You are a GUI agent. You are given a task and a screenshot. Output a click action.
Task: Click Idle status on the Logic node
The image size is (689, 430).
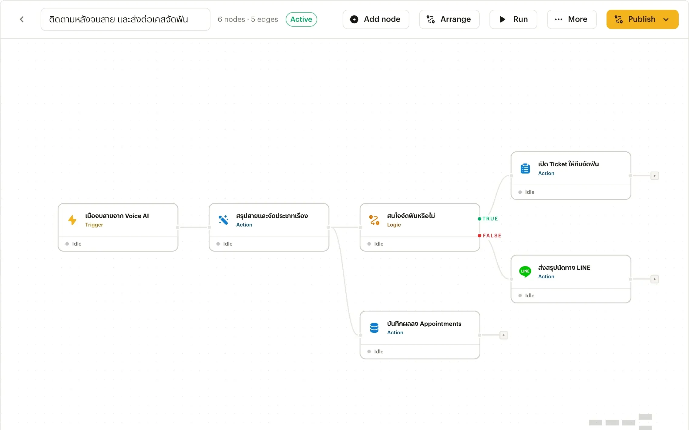click(x=375, y=244)
